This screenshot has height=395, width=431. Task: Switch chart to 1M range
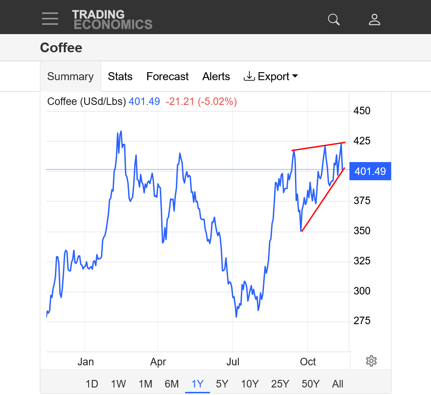(x=145, y=383)
